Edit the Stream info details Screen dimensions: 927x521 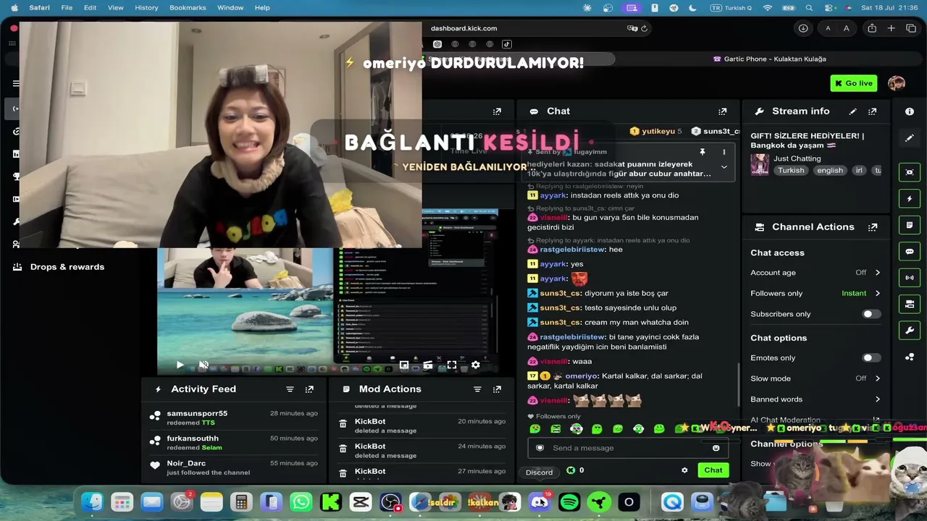(852, 111)
